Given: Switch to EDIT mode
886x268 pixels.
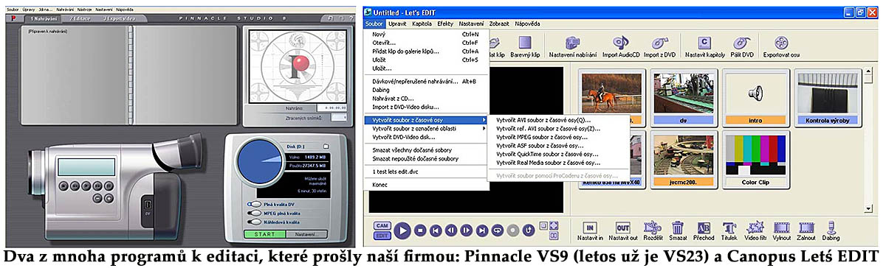Looking at the screenshot, I should click(x=382, y=236).
